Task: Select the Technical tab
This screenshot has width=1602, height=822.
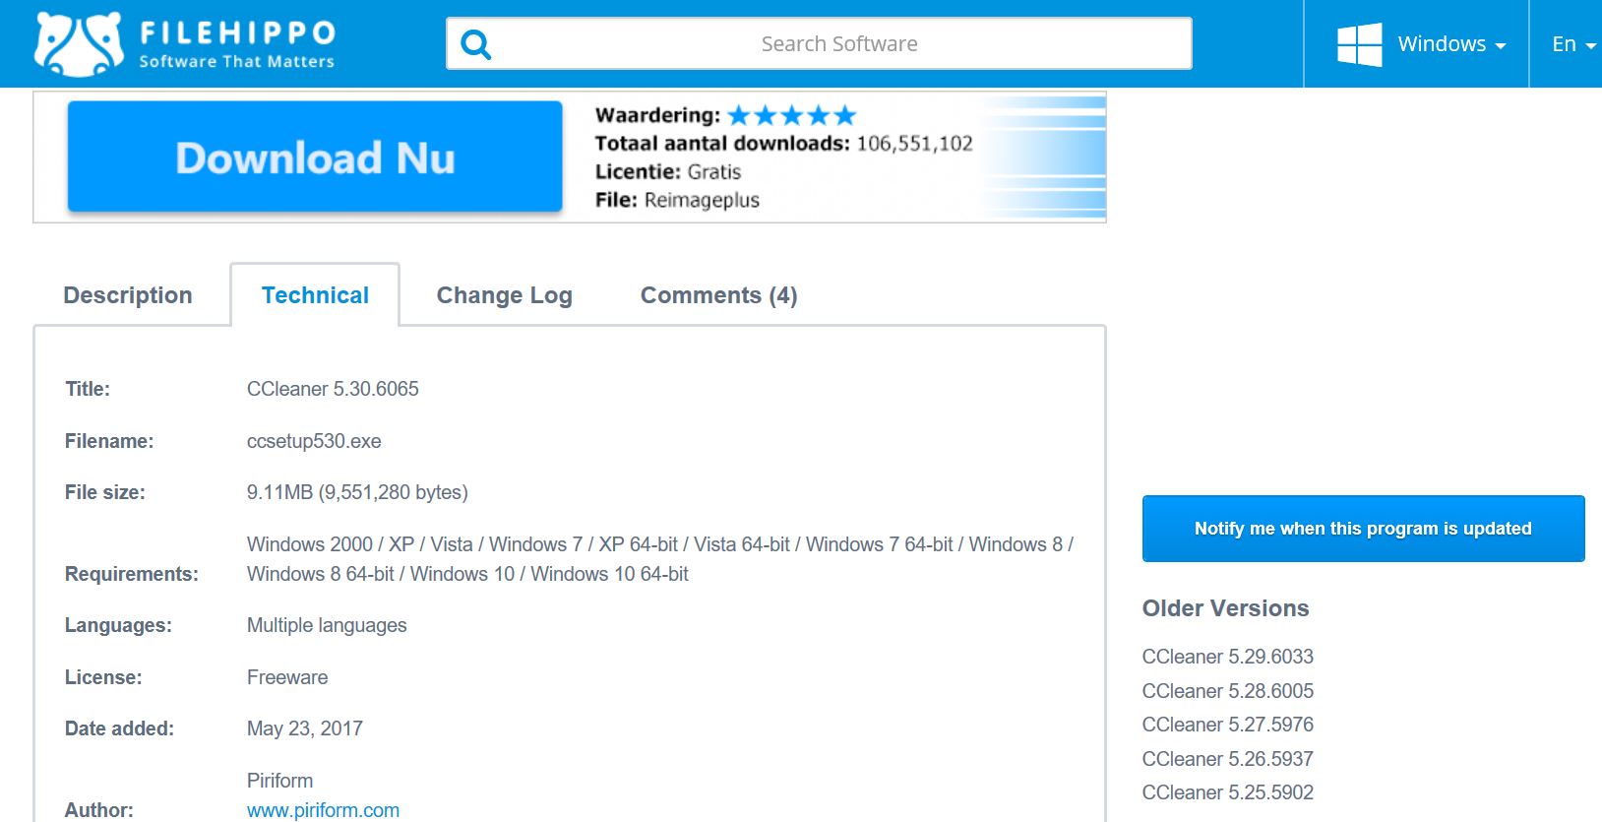Action: coord(315,295)
